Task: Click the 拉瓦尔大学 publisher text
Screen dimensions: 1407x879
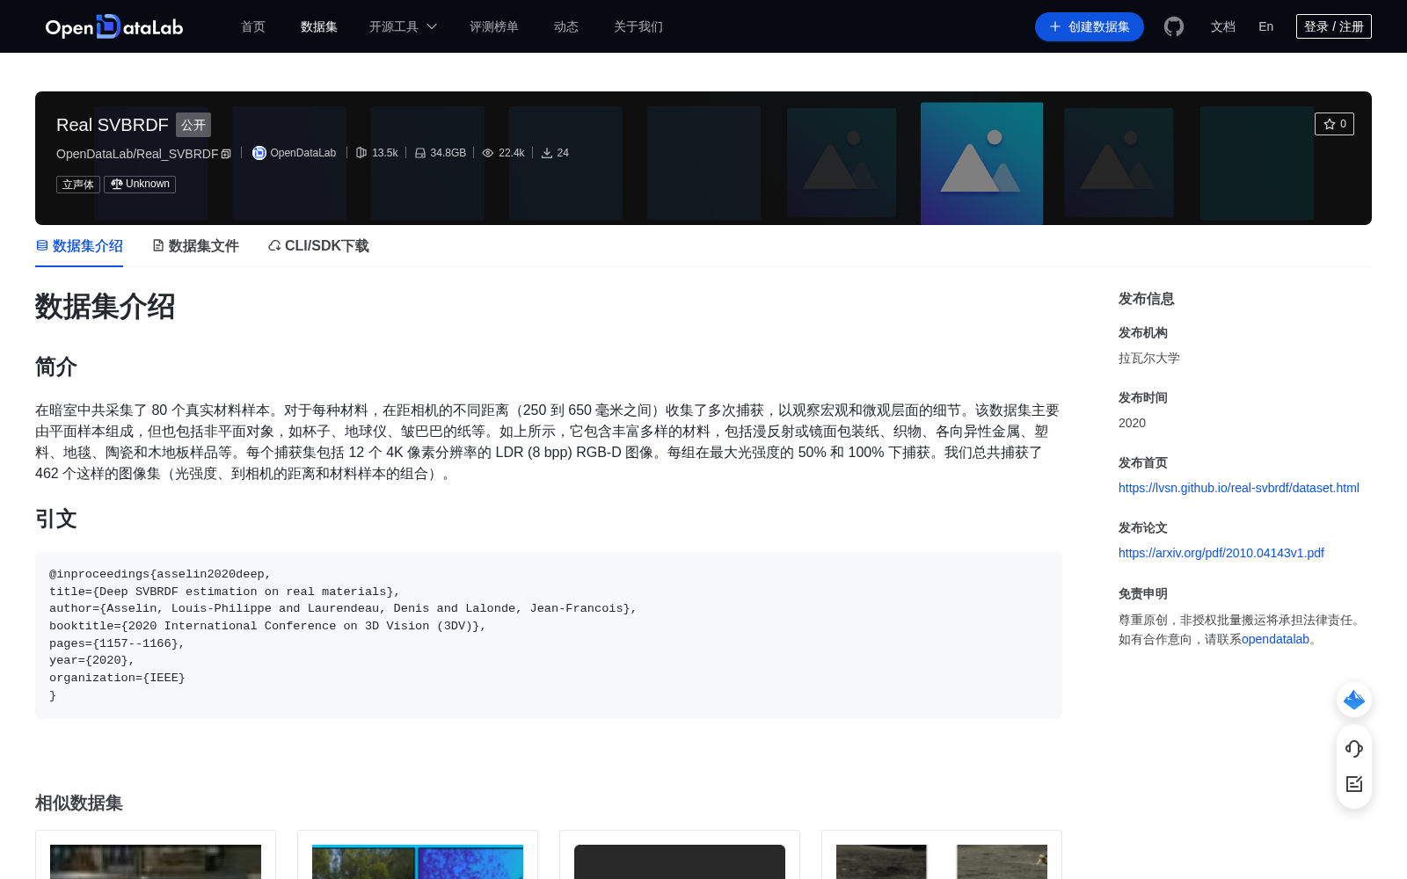Action: [x=1149, y=358]
